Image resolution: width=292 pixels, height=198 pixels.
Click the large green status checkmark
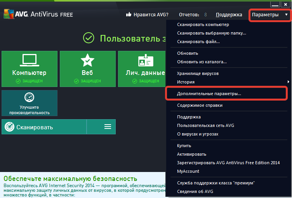coord(89,38)
